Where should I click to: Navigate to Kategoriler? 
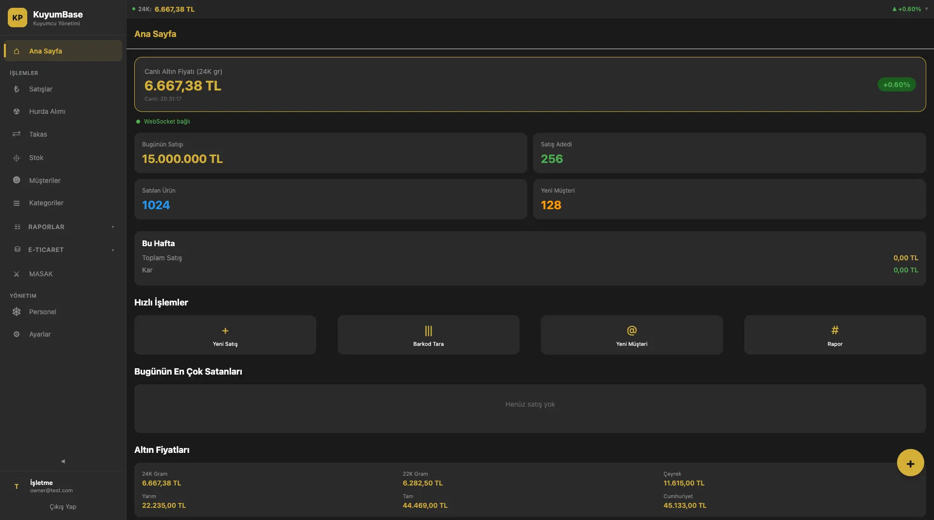63,203
